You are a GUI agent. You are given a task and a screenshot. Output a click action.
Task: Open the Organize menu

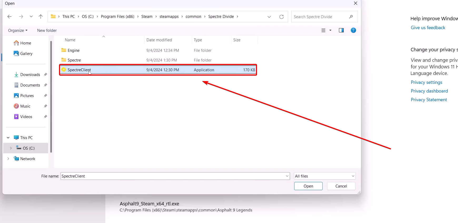[18, 31]
